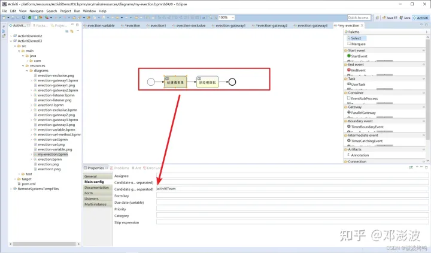
Task: Expand the ActivitiDemo02 project node
Action: click(x=13, y=36)
